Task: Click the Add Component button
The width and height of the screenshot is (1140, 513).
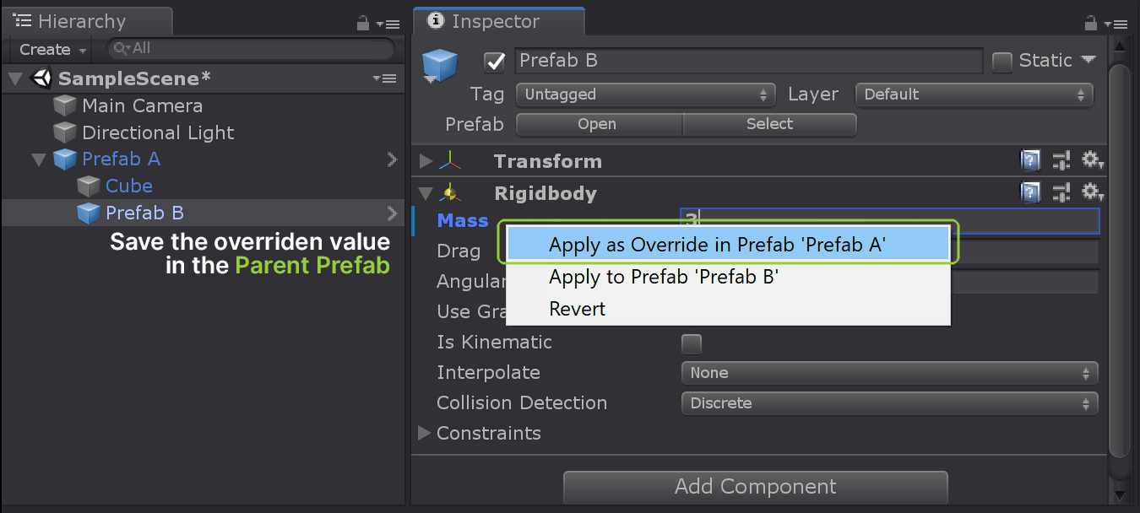Action: point(755,487)
